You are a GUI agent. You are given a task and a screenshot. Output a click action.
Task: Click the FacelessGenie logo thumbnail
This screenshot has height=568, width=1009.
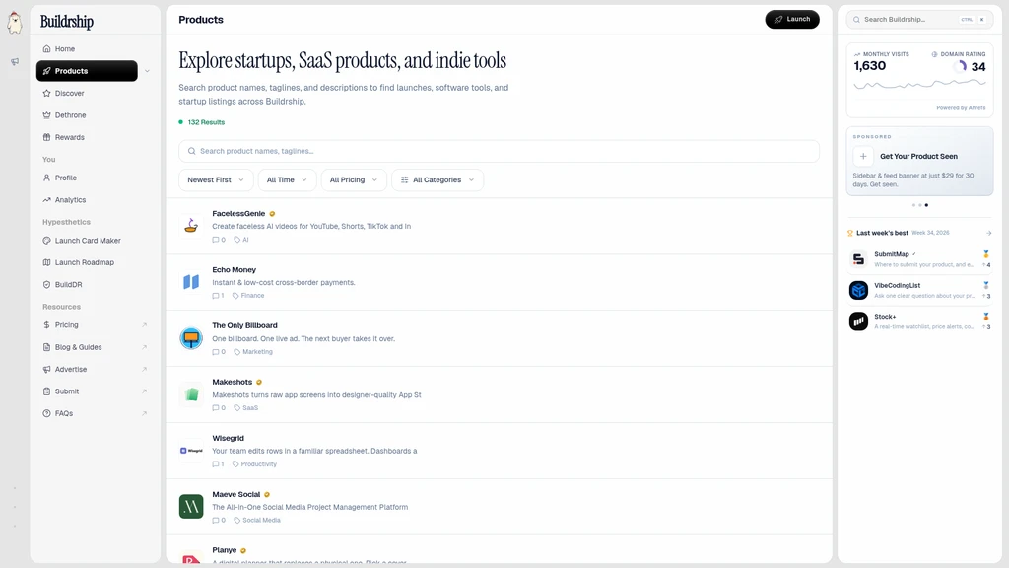click(x=191, y=226)
